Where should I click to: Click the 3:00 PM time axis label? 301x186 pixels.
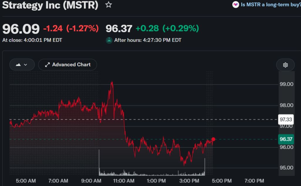click(x=189, y=181)
